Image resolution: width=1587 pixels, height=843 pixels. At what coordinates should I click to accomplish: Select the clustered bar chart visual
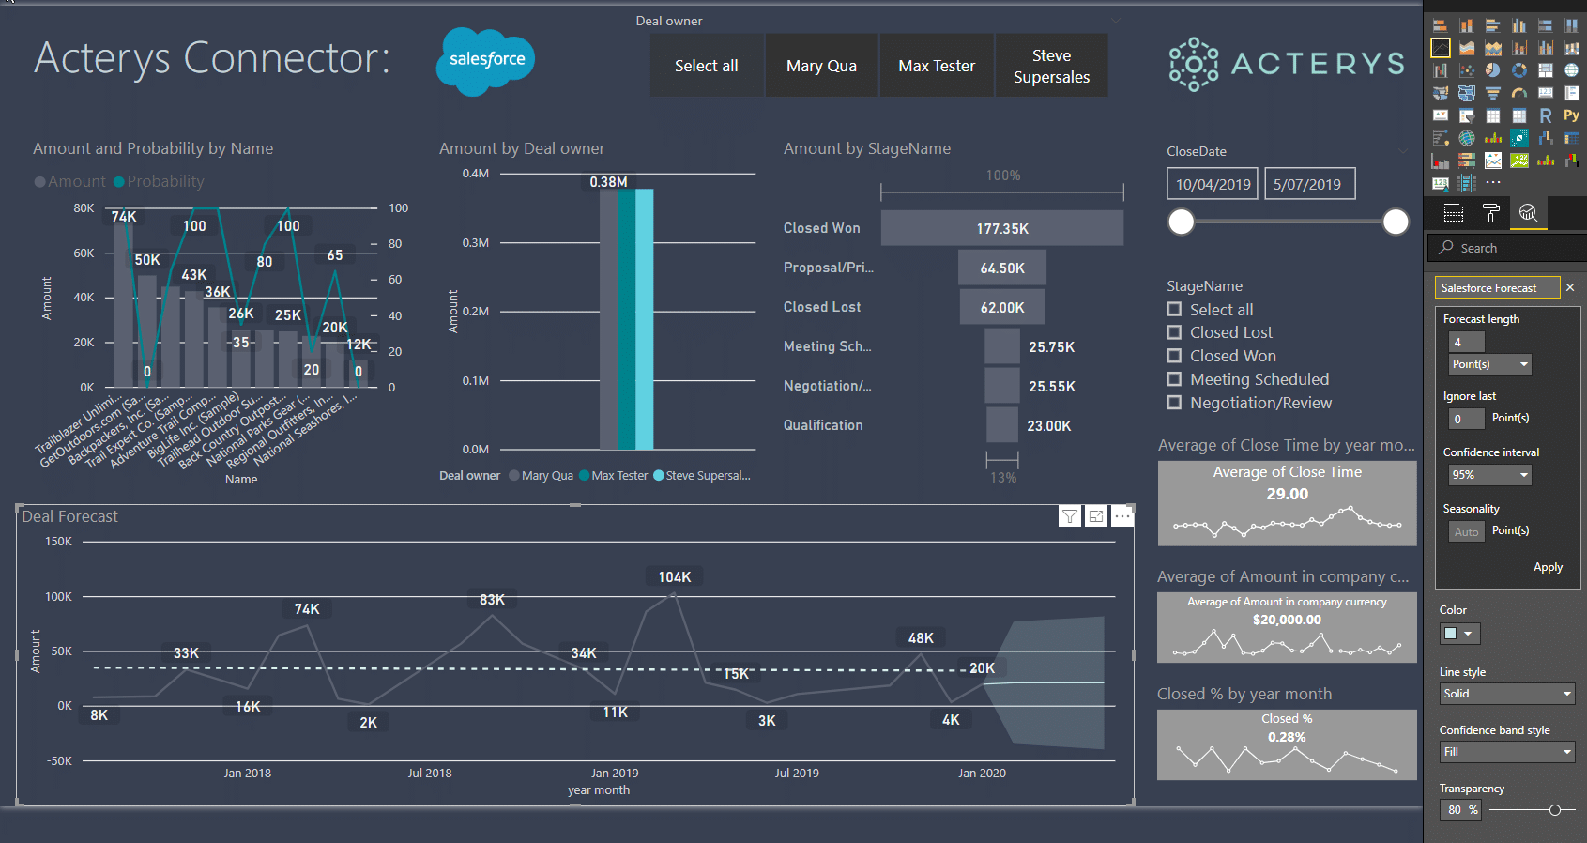(1493, 25)
